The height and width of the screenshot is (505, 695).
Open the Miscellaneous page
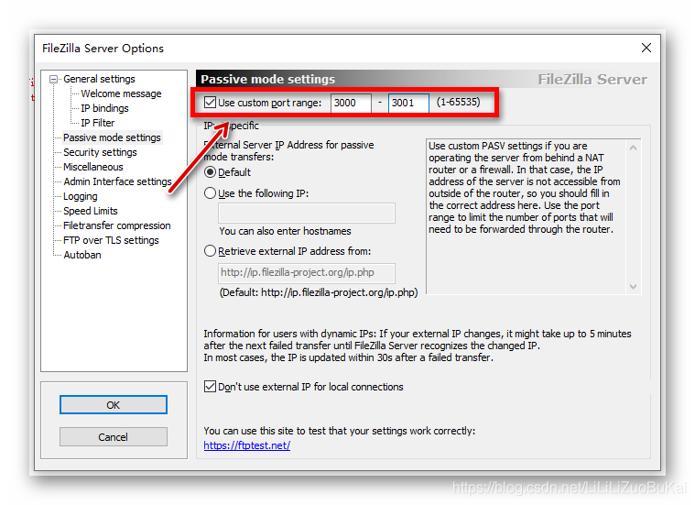click(93, 167)
